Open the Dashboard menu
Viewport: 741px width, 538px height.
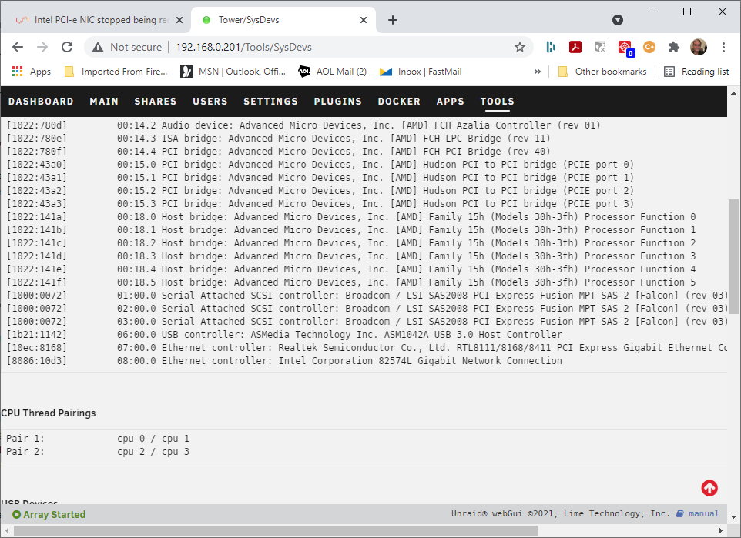pos(41,101)
